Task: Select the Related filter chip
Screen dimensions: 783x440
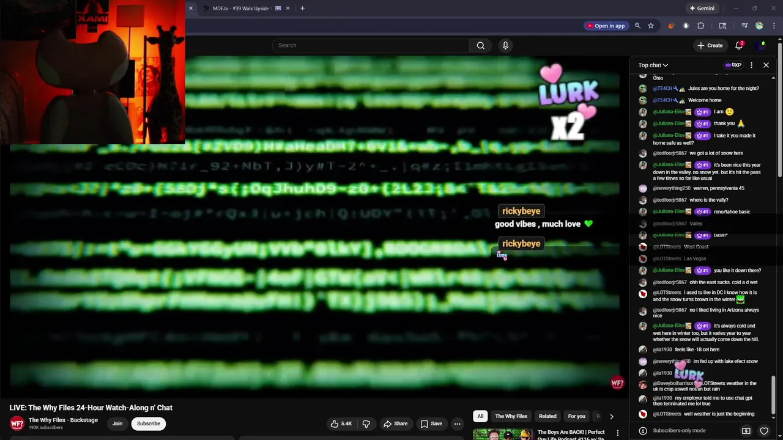Action: (547, 416)
